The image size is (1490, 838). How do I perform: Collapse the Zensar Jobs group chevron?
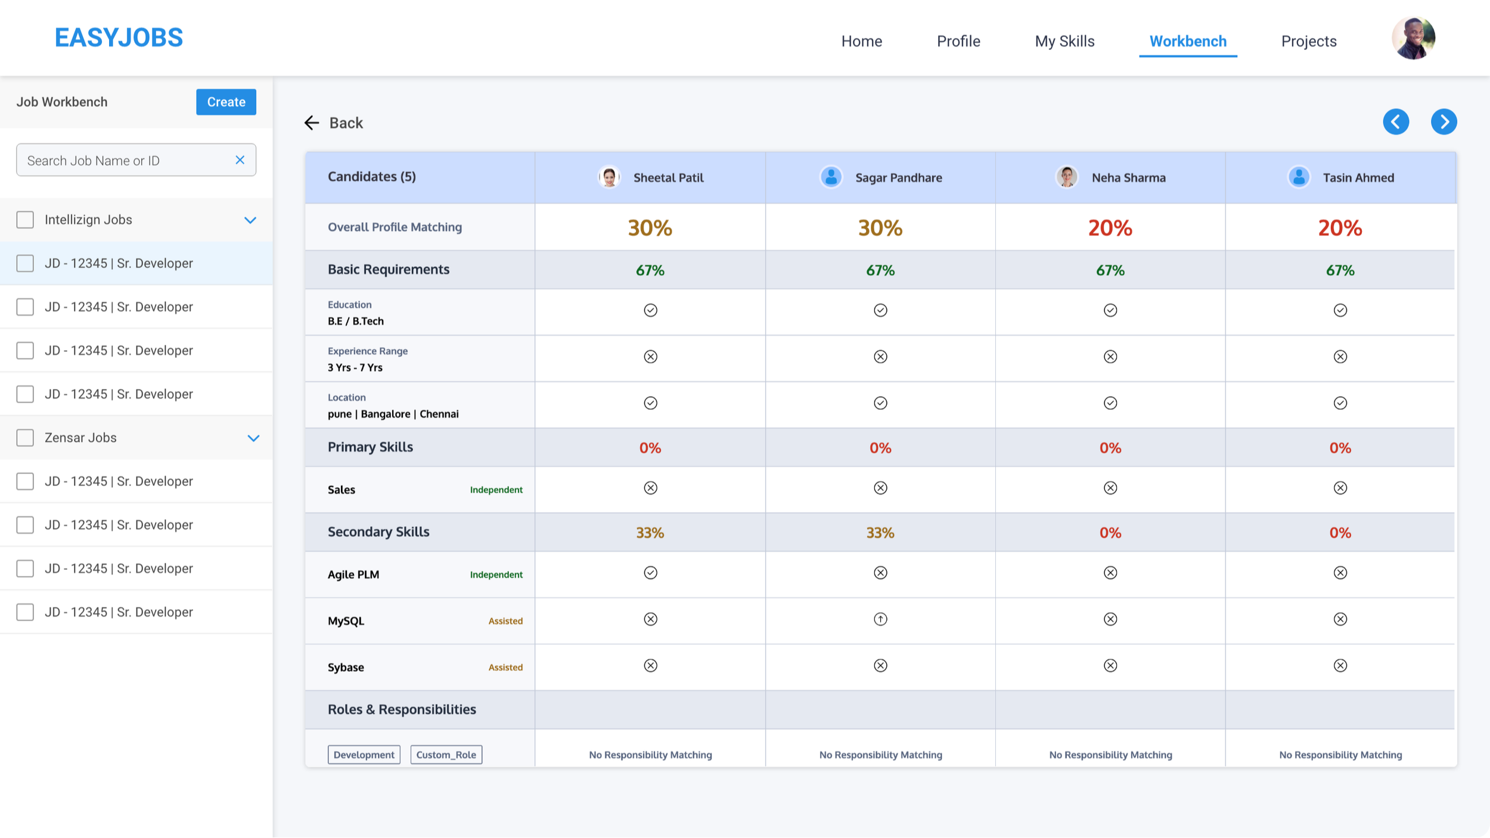click(253, 438)
